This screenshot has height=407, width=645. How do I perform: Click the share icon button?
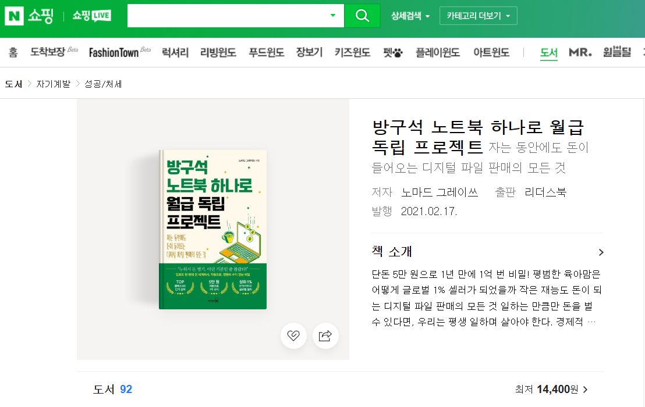(325, 335)
